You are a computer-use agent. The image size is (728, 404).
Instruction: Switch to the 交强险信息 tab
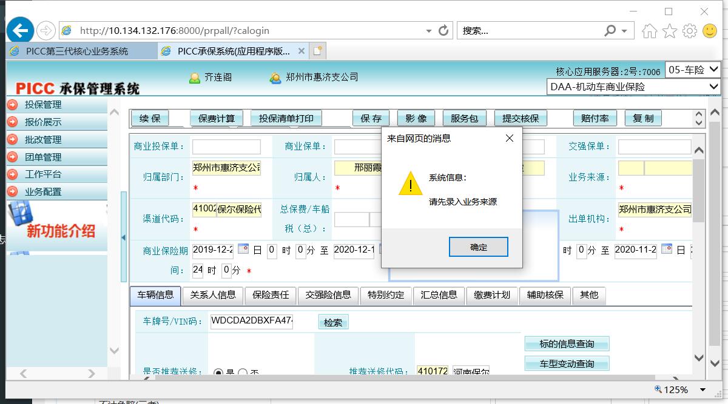(328, 295)
